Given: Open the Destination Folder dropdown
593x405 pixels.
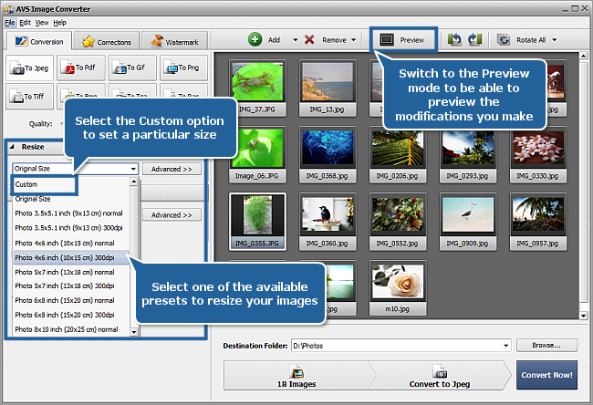Looking at the screenshot, I should [x=506, y=346].
